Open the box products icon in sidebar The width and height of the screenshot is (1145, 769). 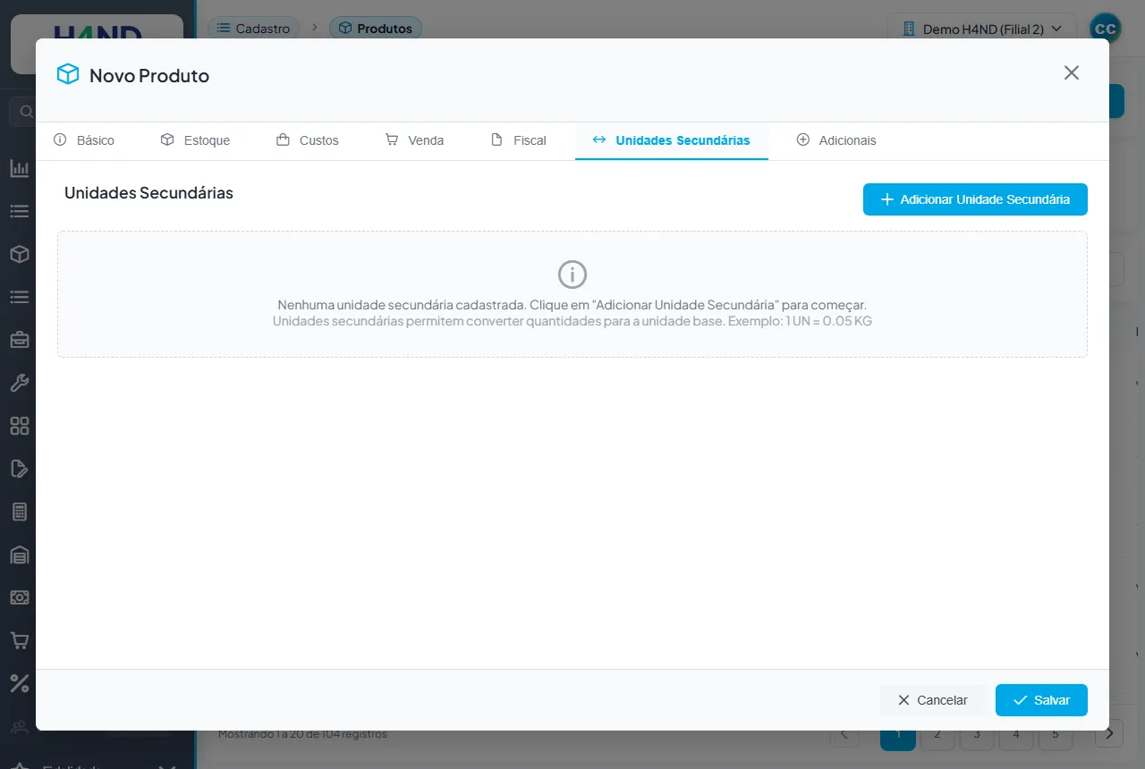[19, 254]
